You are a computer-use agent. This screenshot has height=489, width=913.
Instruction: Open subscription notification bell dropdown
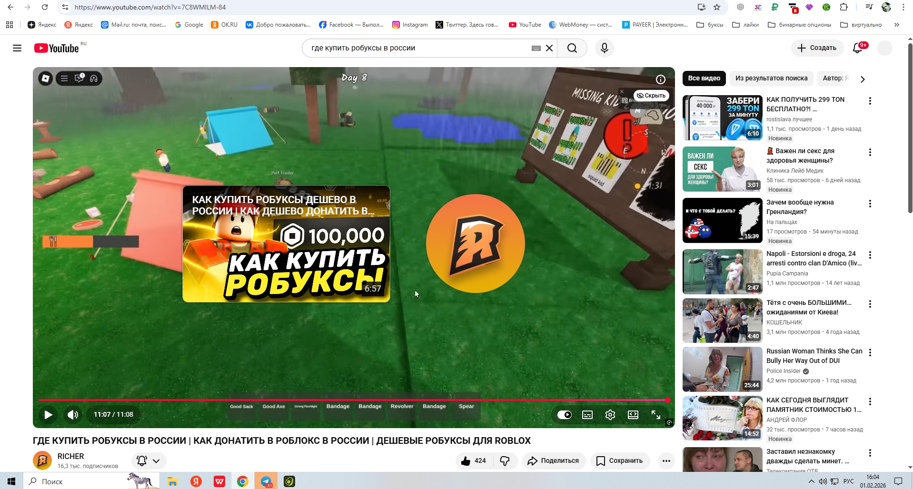[x=149, y=460]
